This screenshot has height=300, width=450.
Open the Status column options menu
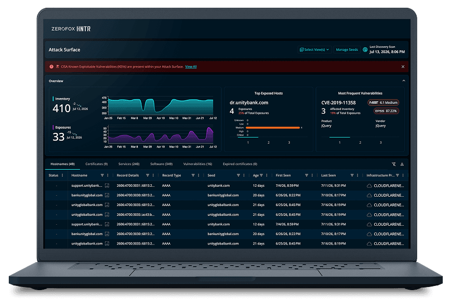pyautogui.click(x=62, y=175)
